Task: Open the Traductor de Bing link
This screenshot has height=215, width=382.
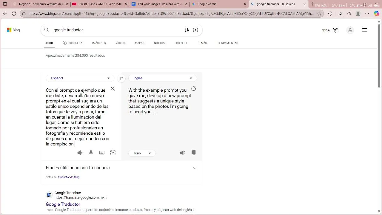Action: point(69,177)
